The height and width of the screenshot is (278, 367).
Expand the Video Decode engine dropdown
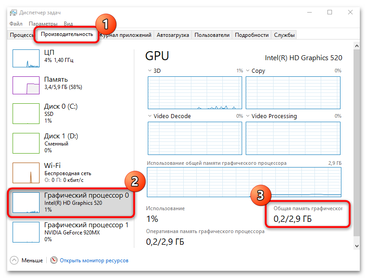click(x=150, y=116)
